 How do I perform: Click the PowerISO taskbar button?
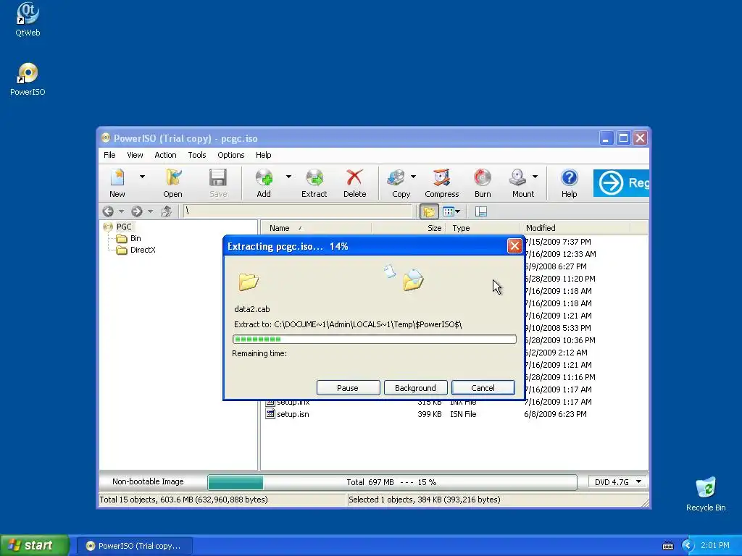click(134, 546)
